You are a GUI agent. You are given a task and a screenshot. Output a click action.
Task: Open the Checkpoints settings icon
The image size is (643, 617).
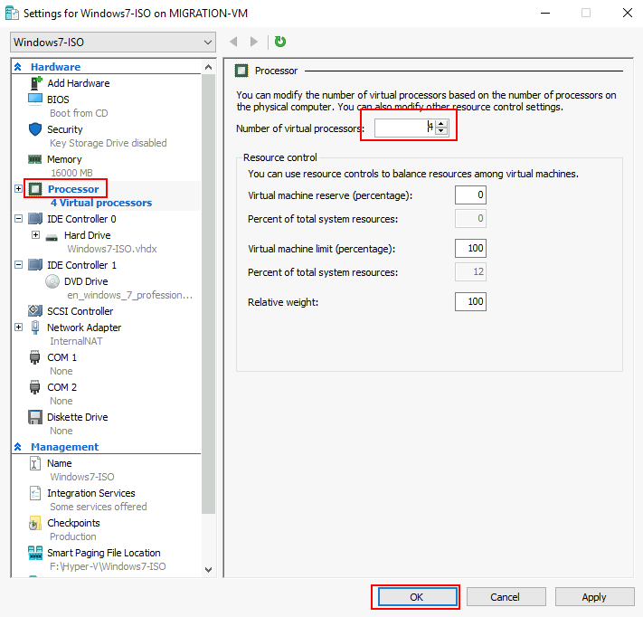(35, 523)
